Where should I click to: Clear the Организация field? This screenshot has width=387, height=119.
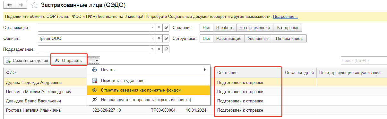pyautogui.click(x=159, y=28)
